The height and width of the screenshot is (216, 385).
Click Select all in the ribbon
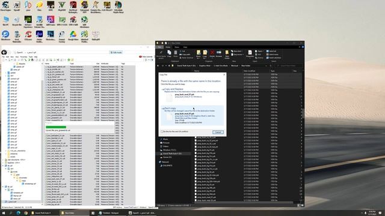click(x=271, y=51)
